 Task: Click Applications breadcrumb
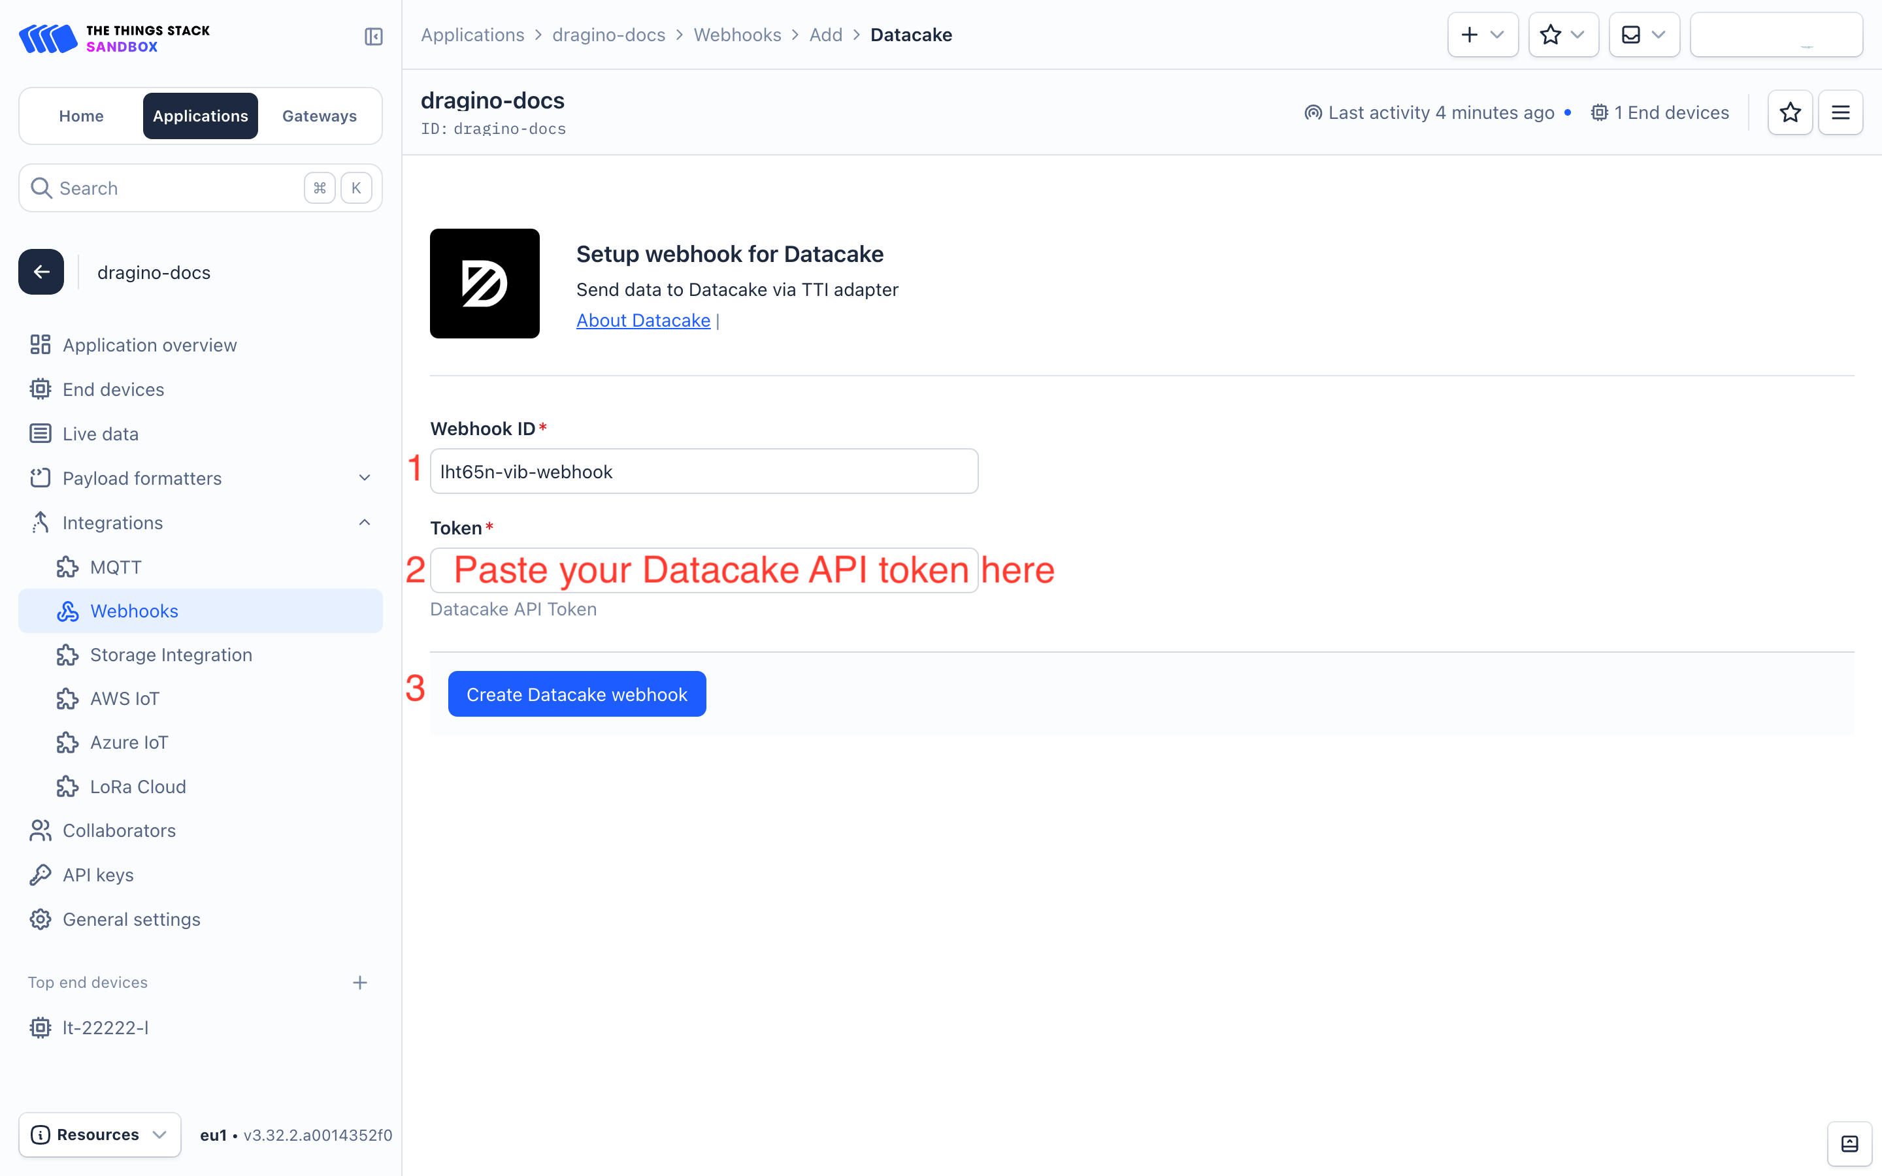click(x=472, y=35)
